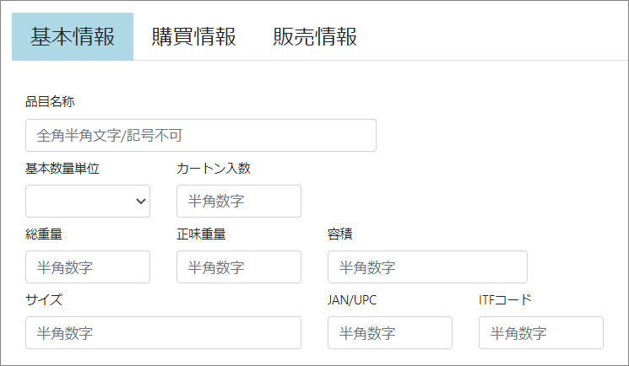Image resolution: width=629 pixels, height=366 pixels.
Task: Click the 品目名称 label text
Action: click(52, 102)
